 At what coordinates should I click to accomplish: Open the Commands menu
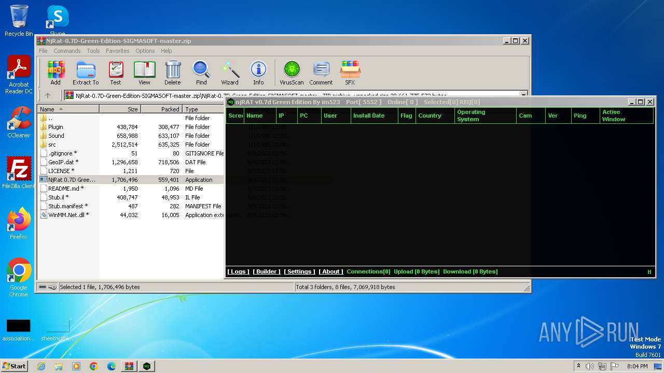tap(67, 51)
